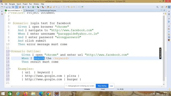Click the New file toolbar icon

(2, 7)
